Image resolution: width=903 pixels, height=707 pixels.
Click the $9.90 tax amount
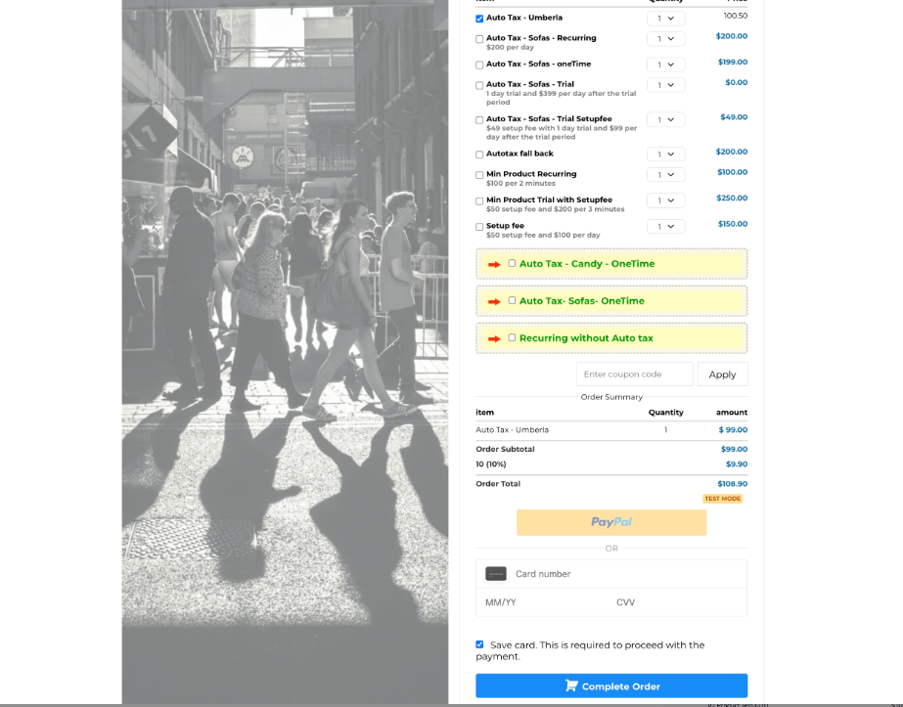pyautogui.click(x=737, y=464)
